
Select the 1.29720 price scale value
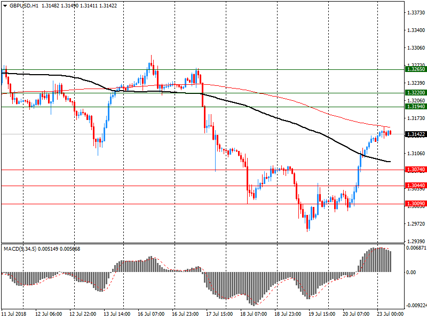[x=416, y=224]
